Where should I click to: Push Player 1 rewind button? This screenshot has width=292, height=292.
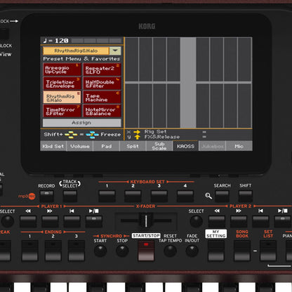pos(28,222)
